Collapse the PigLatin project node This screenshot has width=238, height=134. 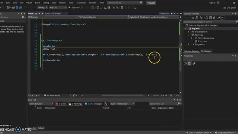[x=186, y=29]
